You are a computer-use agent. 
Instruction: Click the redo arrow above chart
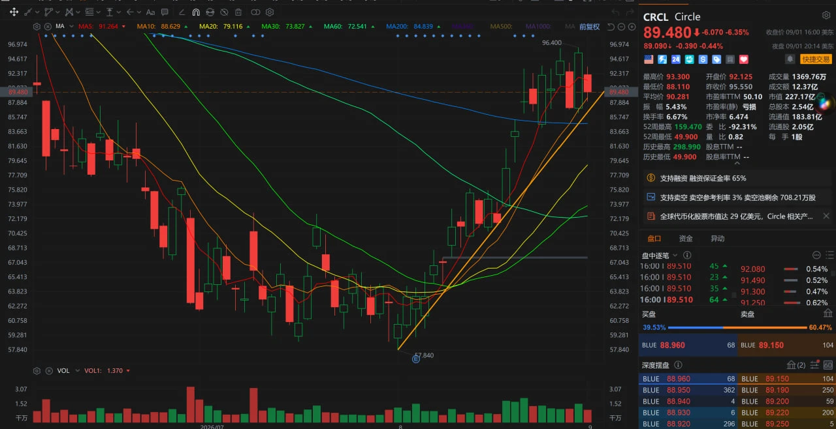point(630,12)
